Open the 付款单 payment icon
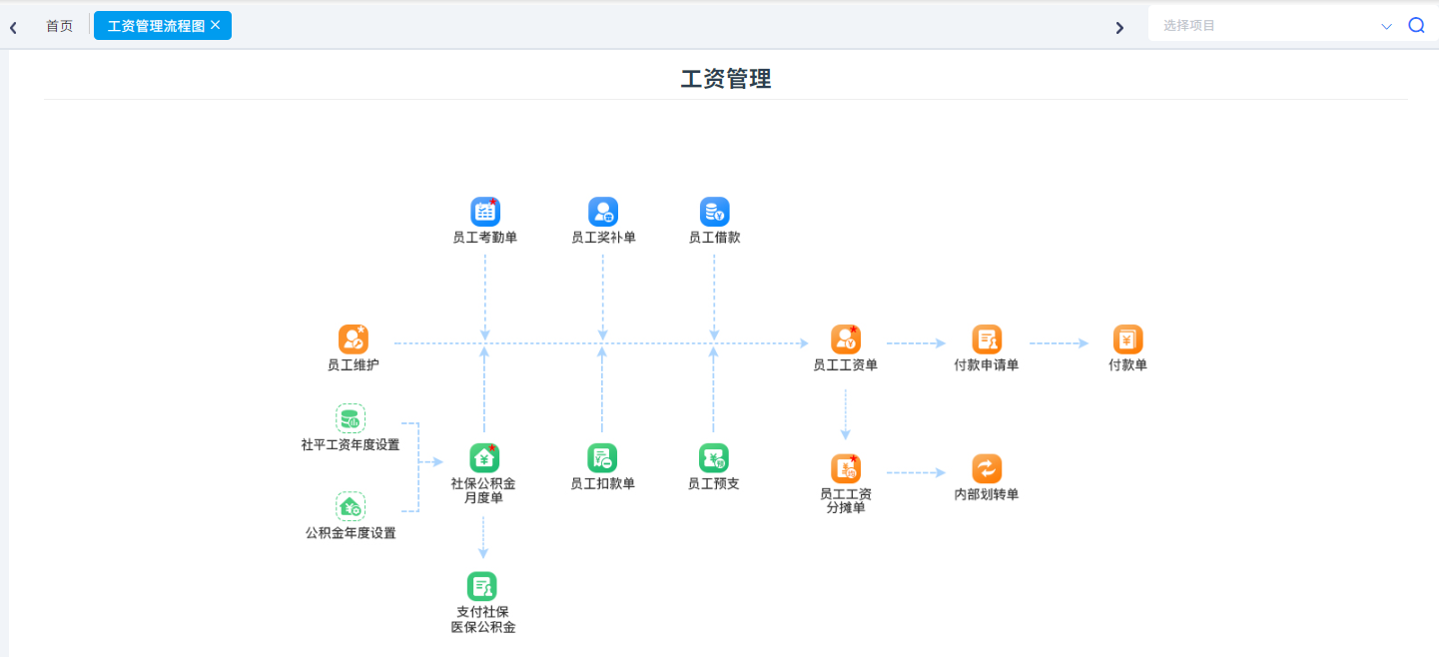This screenshot has width=1439, height=657. 1128,339
